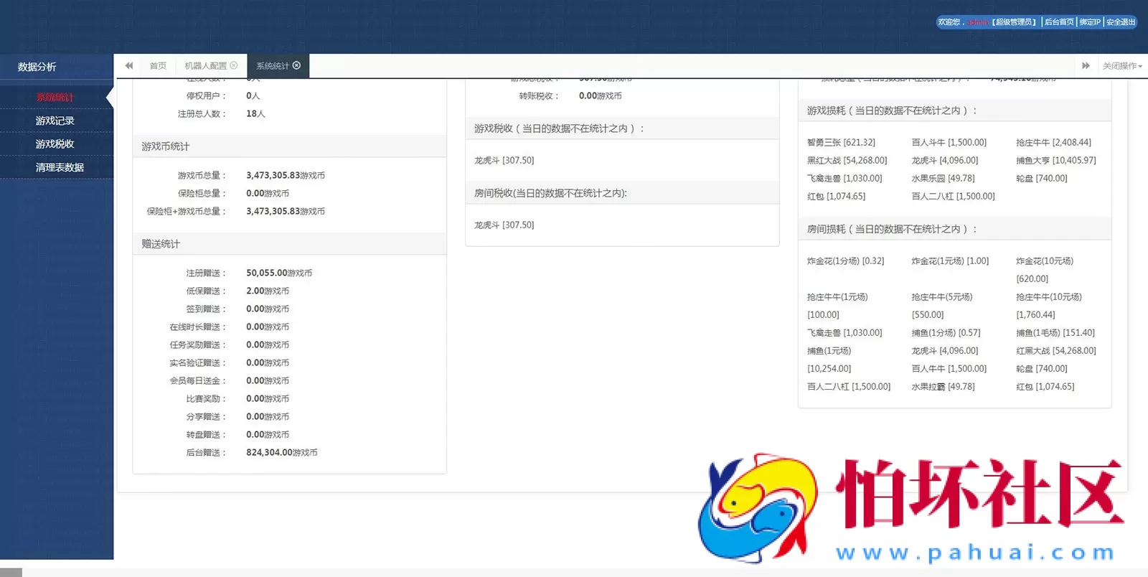This screenshot has width=1148, height=577.
Task: Click 注册赠送 value 50,055.00
Action: 279,273
